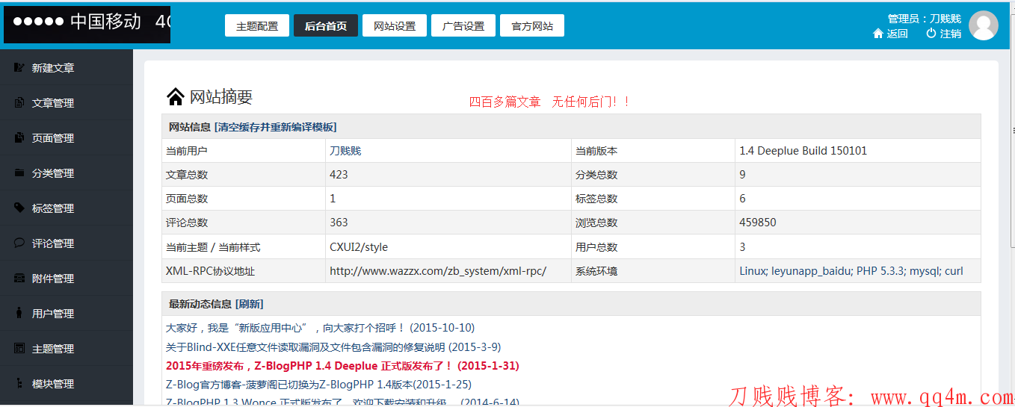
Task: Click the category count value 9
Action: coord(742,175)
